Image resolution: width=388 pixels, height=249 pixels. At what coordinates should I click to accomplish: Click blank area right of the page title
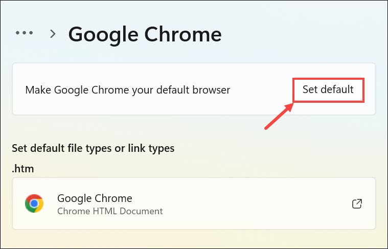[302, 34]
